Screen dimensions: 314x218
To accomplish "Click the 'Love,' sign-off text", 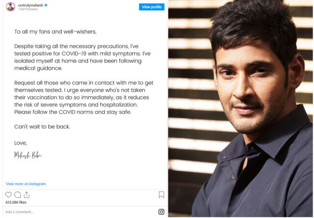I will [x=21, y=143].
